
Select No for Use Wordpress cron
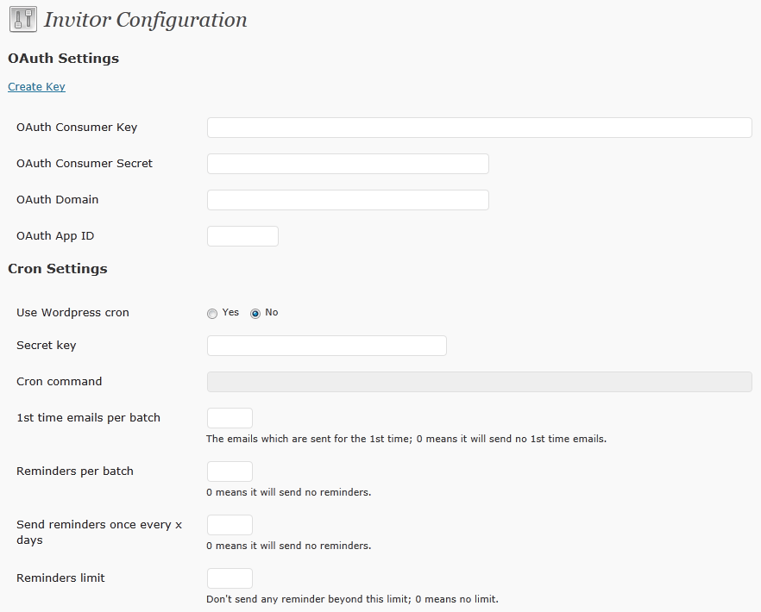pyautogui.click(x=255, y=314)
